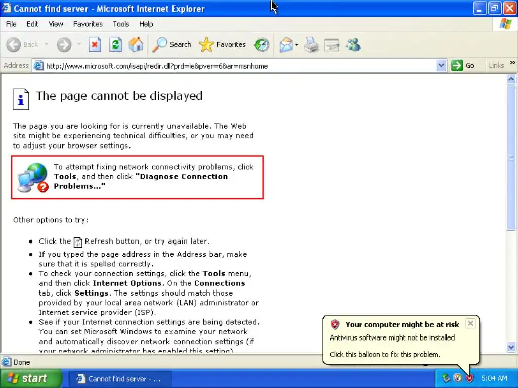Open the Tools menu
518x388 pixels.
(x=121, y=24)
